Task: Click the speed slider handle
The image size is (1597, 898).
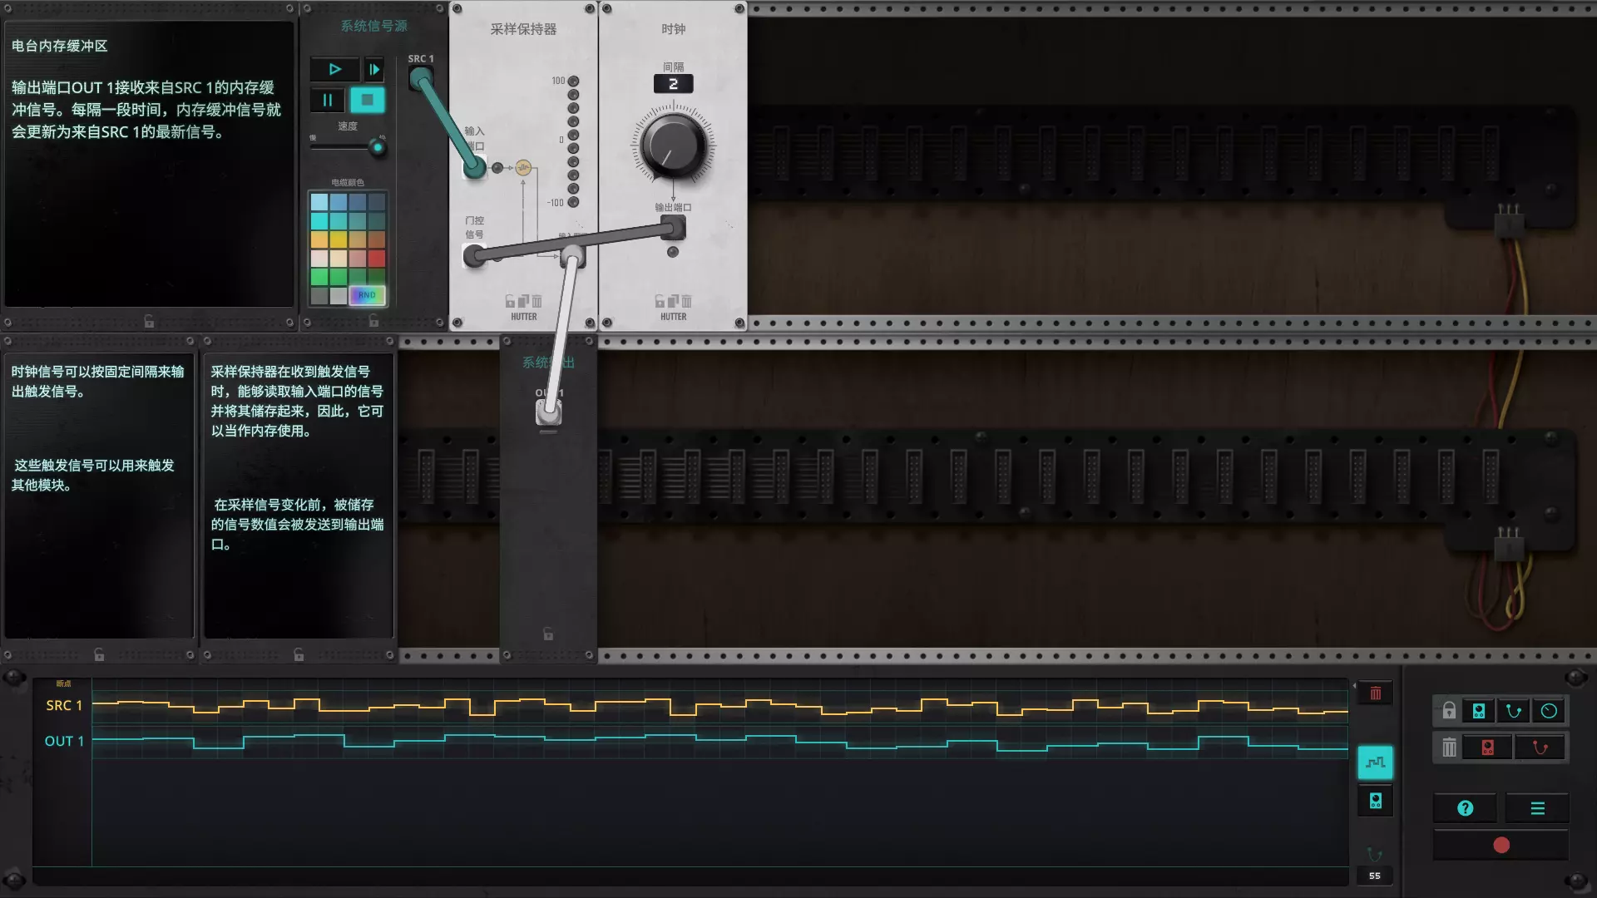Action: click(378, 148)
